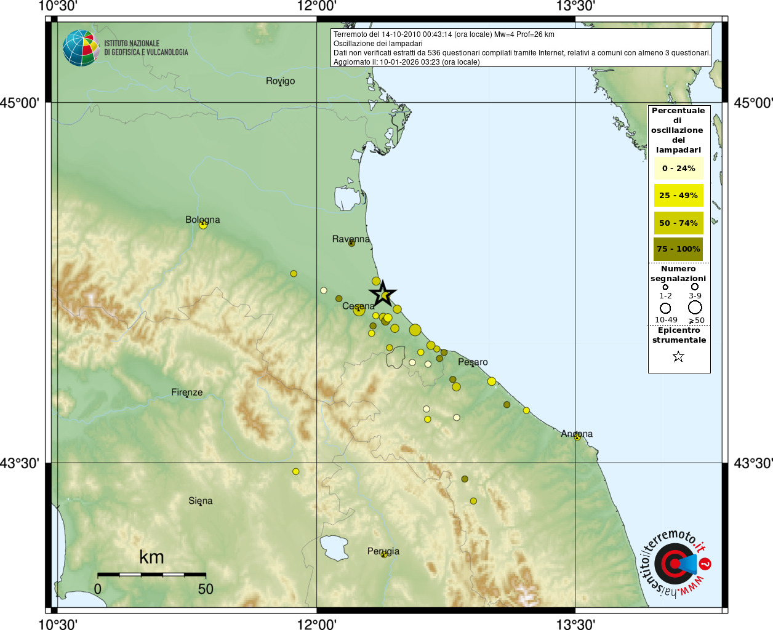
Task: Click the epicenter star on the map
Action: coord(383,294)
